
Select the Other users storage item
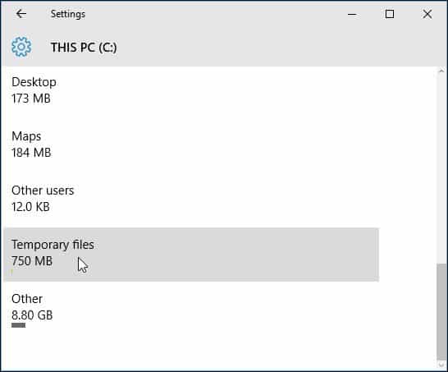[x=191, y=200]
